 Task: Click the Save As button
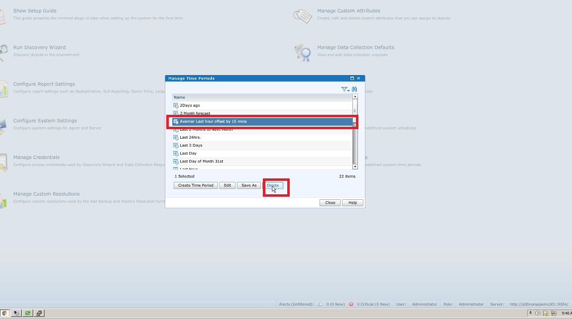[x=249, y=185]
